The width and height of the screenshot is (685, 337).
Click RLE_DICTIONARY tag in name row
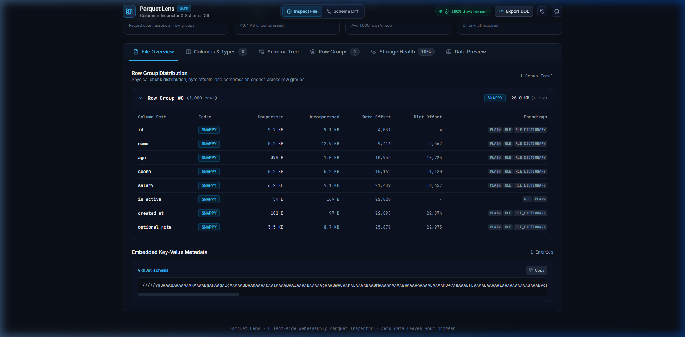click(x=531, y=144)
